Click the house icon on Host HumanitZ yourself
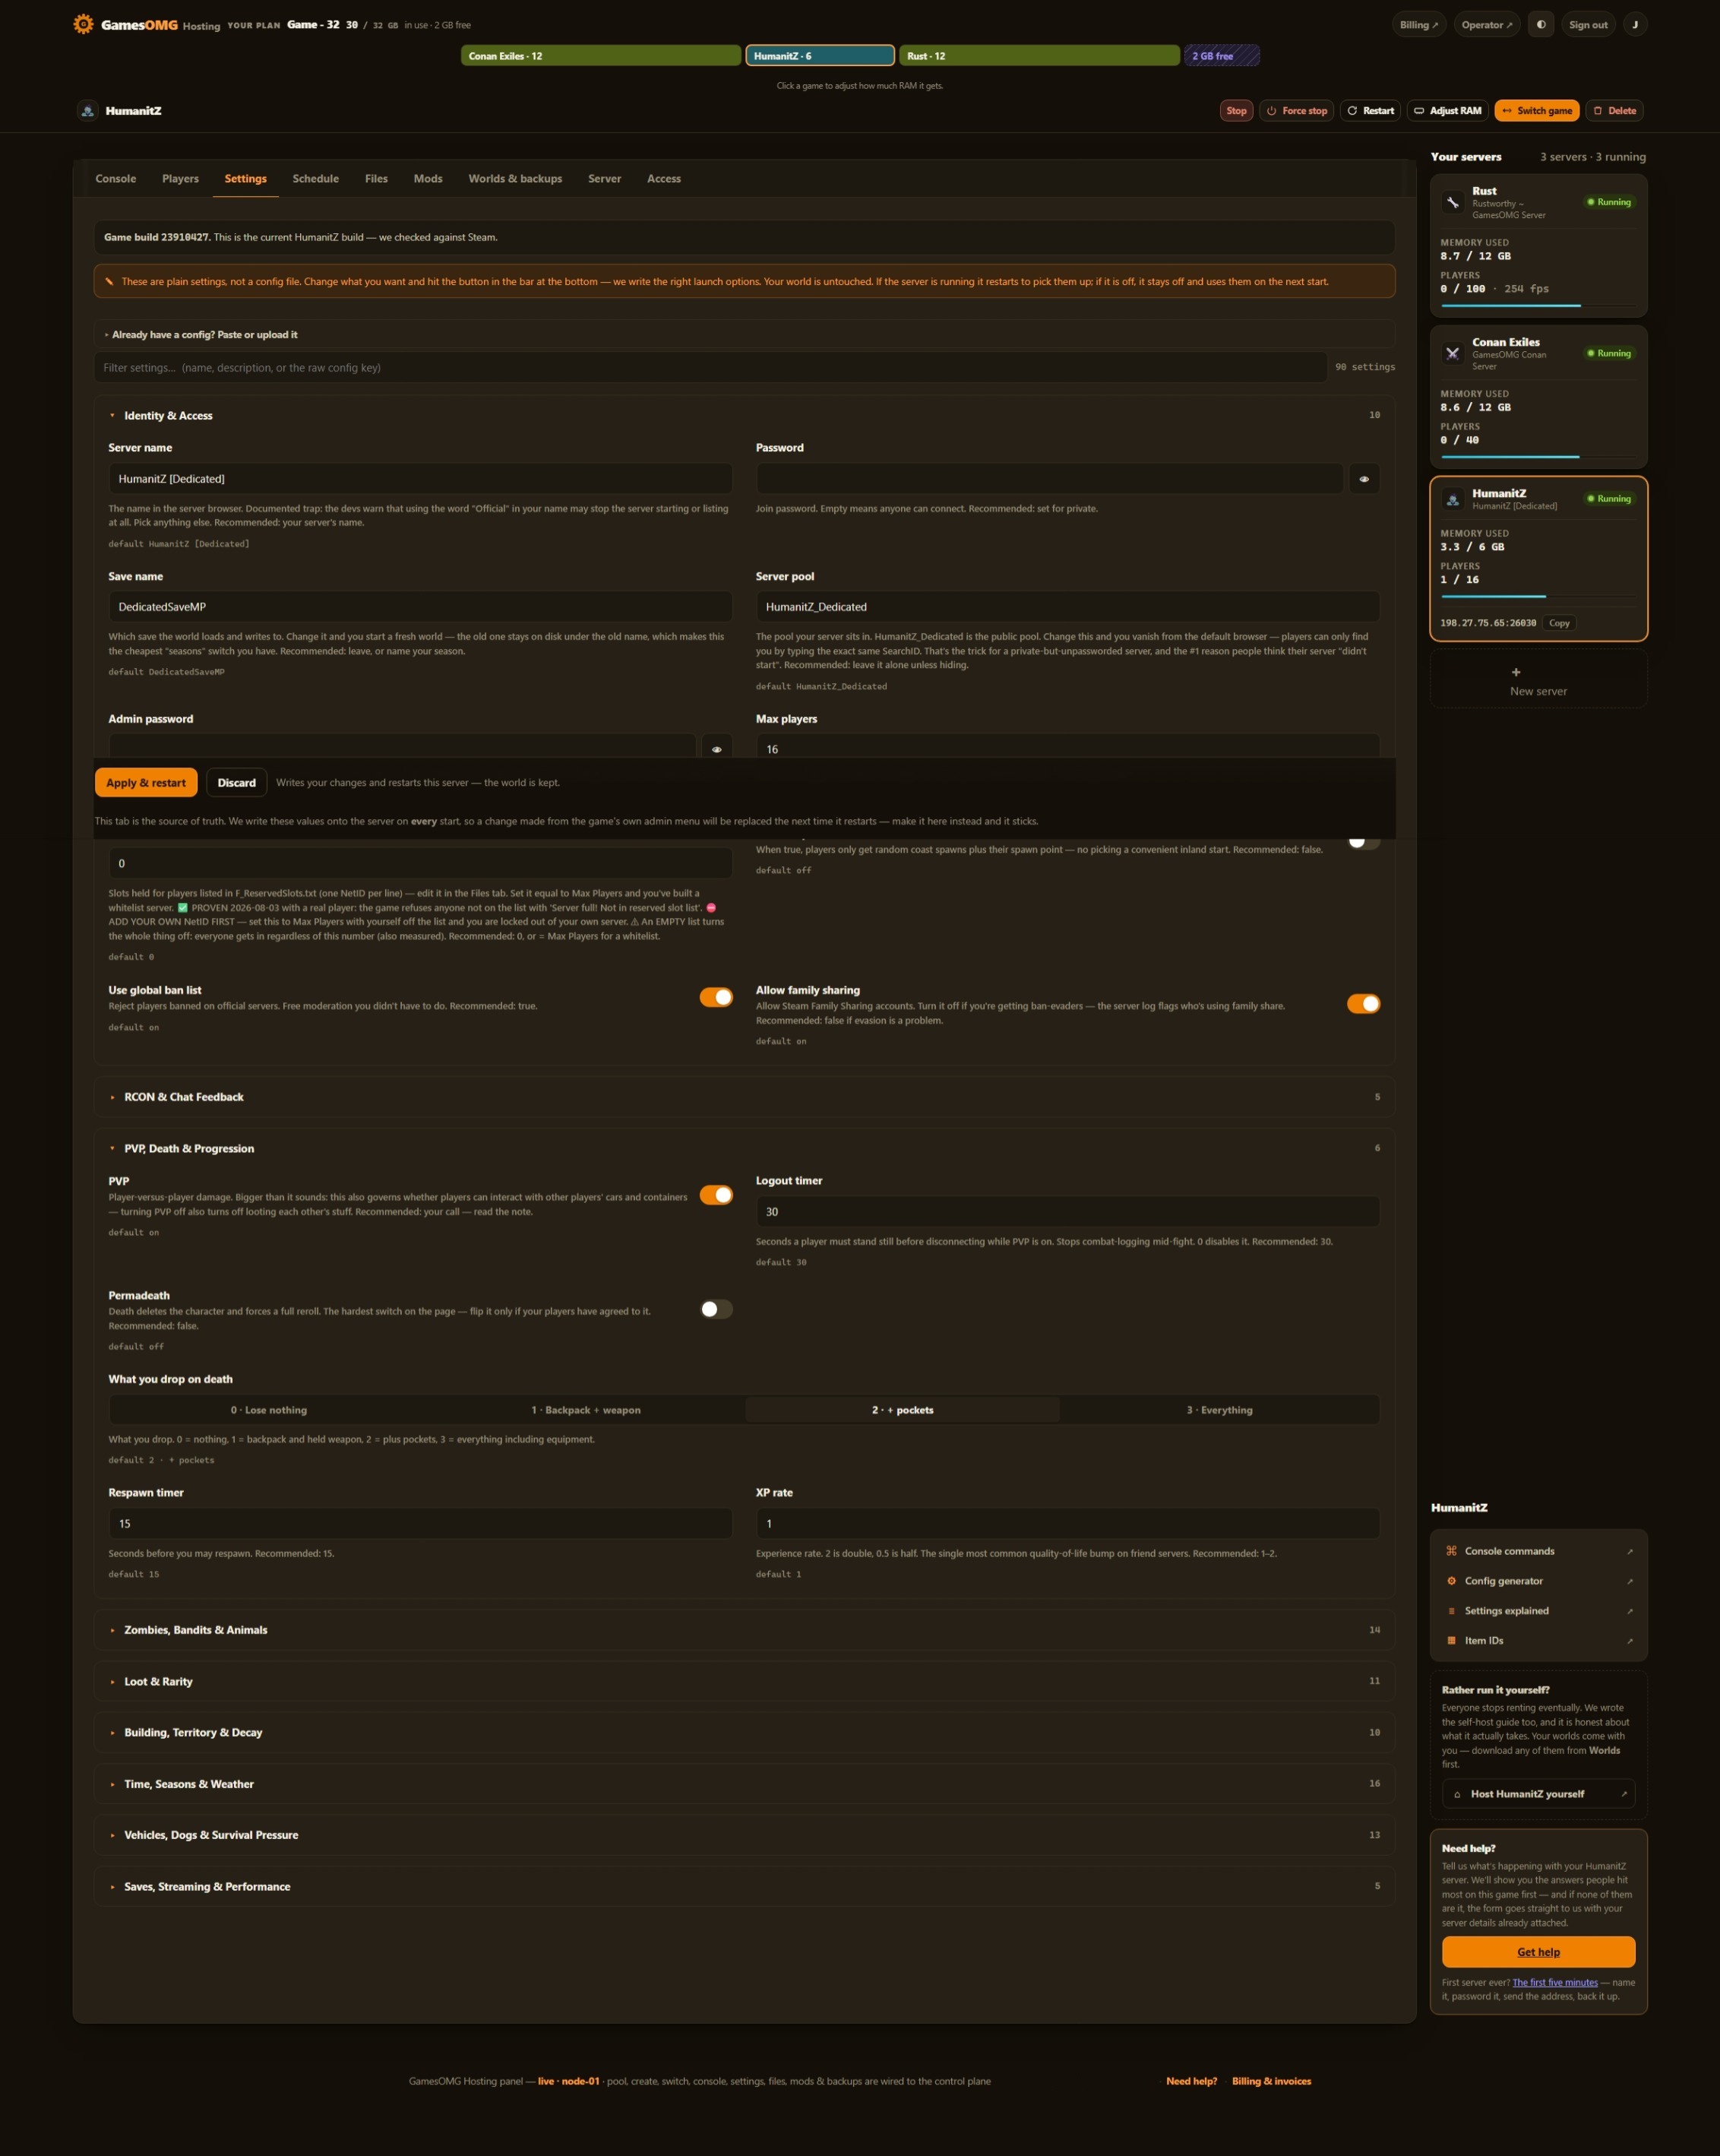Image resolution: width=1720 pixels, height=2156 pixels. [1457, 1794]
